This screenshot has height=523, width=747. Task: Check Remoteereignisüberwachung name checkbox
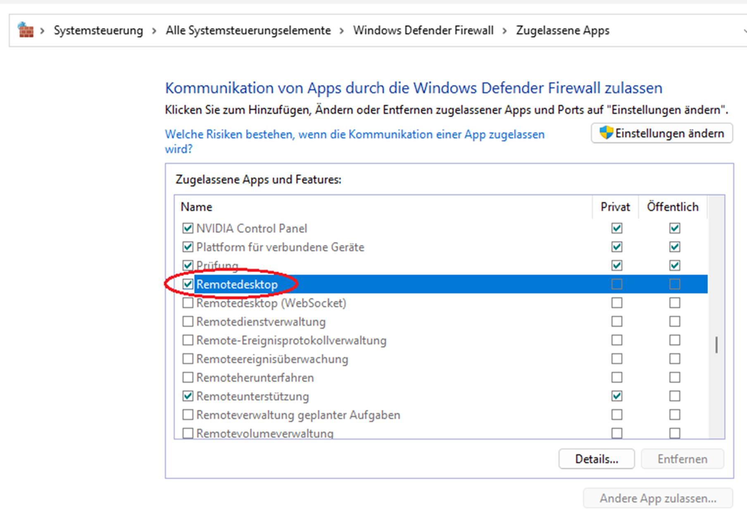[x=188, y=359]
